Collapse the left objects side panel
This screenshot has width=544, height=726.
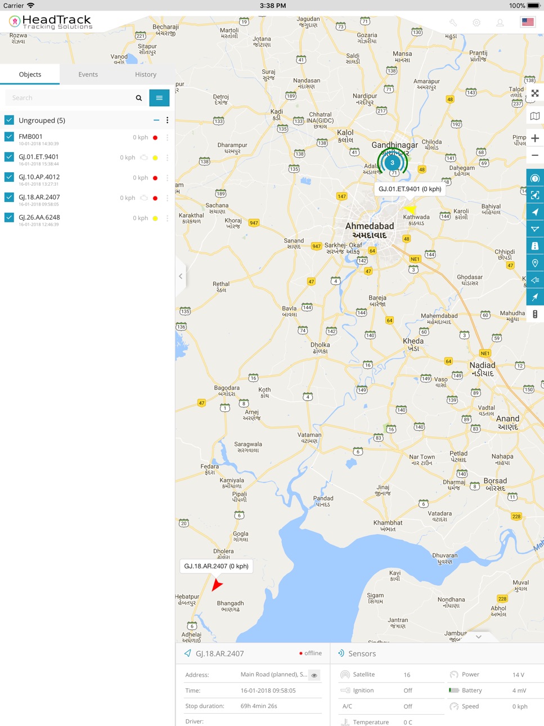click(181, 276)
